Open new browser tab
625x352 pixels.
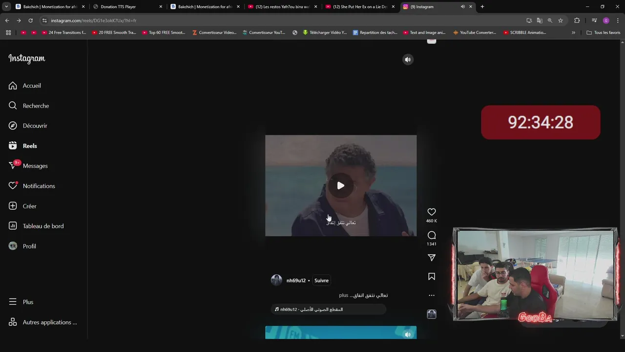pos(482,7)
